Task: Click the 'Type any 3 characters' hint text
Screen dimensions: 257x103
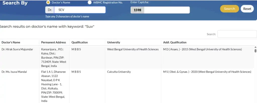Action: click(67, 16)
